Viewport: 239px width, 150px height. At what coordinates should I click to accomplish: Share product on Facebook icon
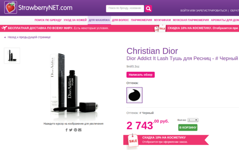tap(66, 130)
